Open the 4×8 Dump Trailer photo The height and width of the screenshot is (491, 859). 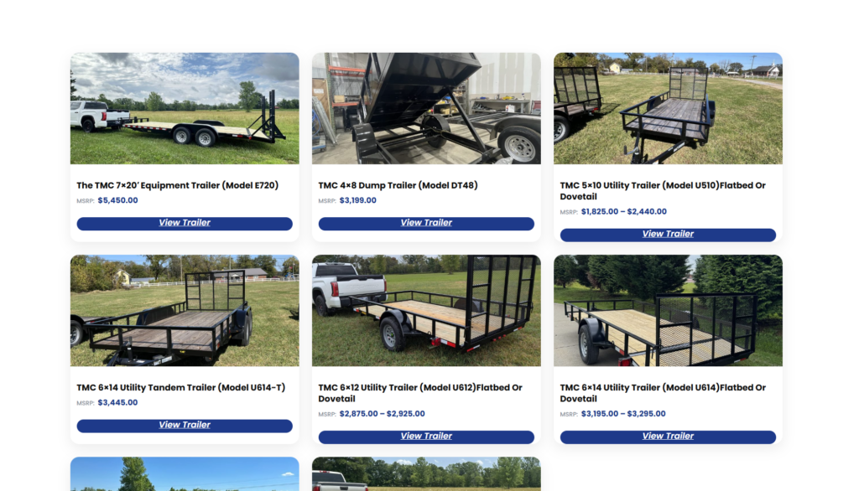pos(426,108)
